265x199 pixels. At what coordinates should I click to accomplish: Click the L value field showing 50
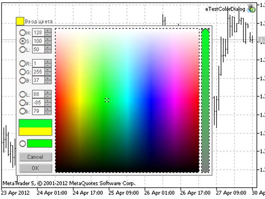38,49
